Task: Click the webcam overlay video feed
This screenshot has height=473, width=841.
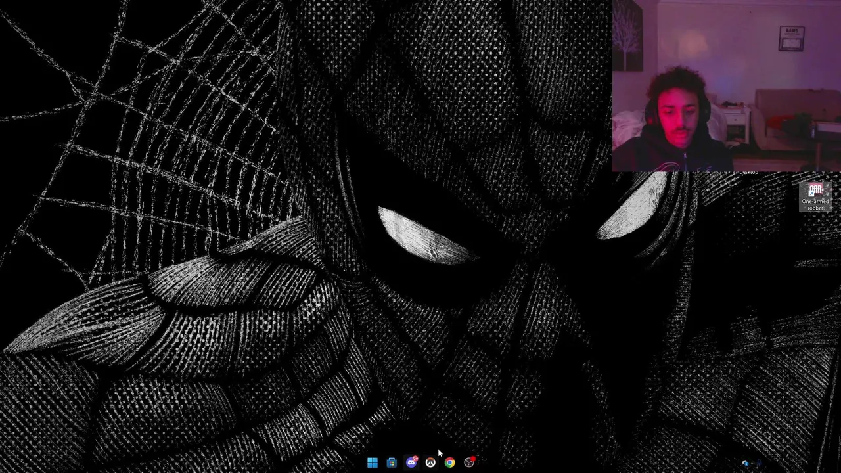Action: click(x=727, y=86)
